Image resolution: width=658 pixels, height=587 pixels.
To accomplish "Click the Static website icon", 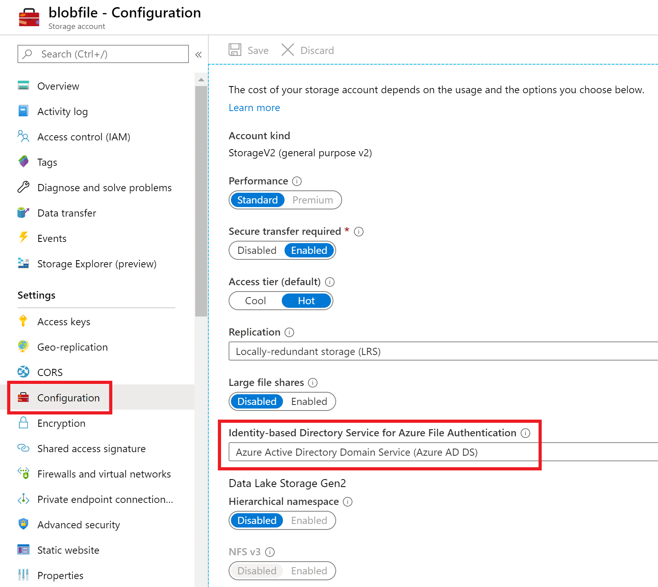I will click(23, 549).
